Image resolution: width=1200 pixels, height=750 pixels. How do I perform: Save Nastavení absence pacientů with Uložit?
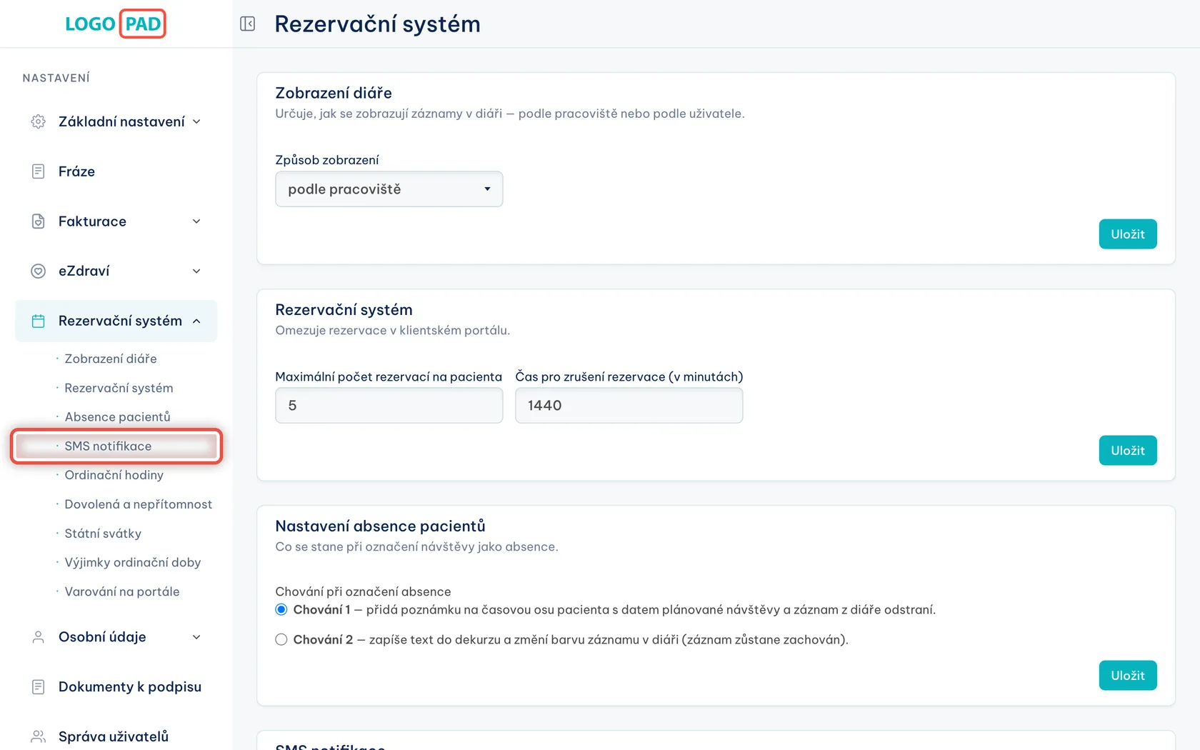click(1128, 676)
